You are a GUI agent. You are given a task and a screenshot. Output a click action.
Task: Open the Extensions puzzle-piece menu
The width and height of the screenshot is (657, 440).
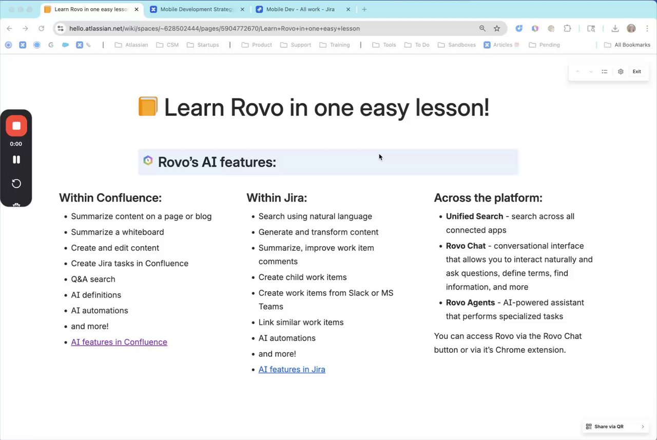(x=567, y=29)
